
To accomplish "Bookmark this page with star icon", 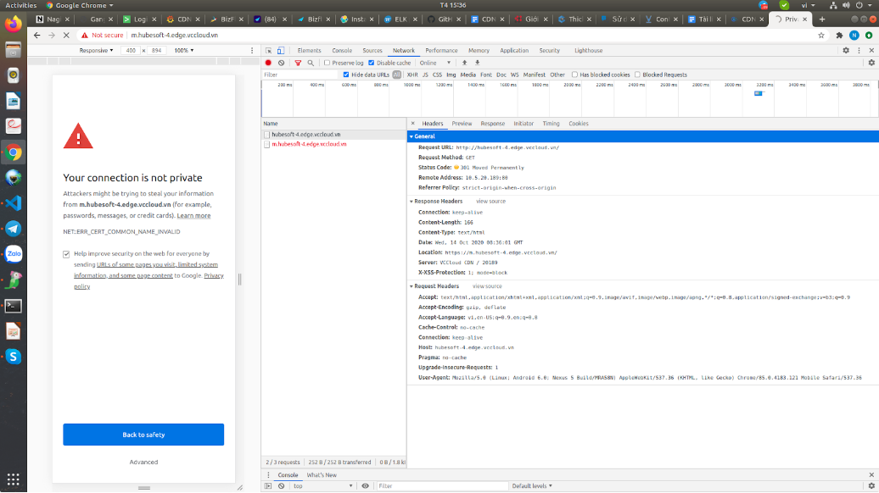I will pos(821,36).
